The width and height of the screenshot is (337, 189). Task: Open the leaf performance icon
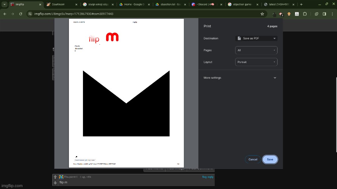pyautogui.click(x=317, y=14)
